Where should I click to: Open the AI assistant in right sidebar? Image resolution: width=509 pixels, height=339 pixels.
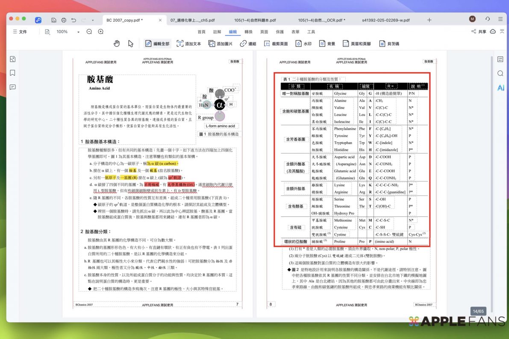click(500, 88)
